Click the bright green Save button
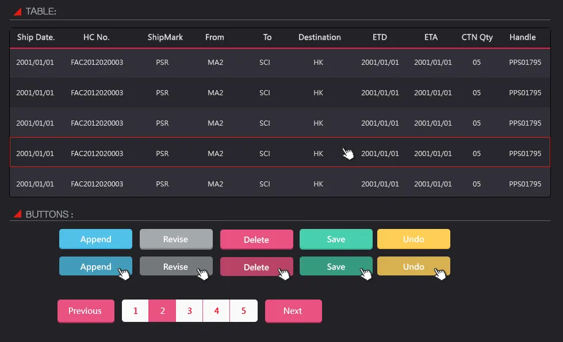The width and height of the screenshot is (563, 342). 336,239
